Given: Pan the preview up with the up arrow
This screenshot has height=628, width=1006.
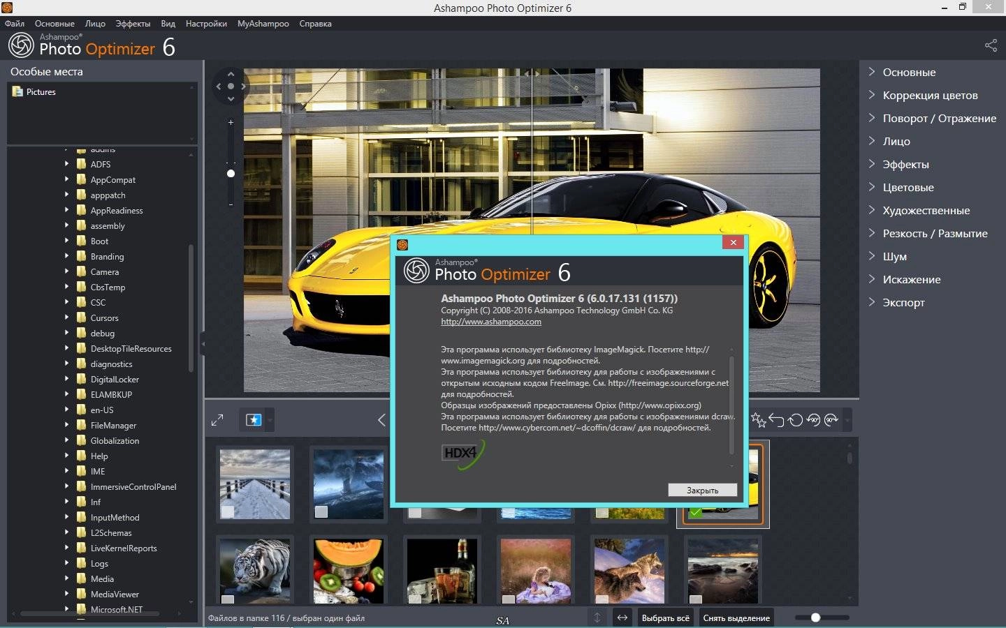Looking at the screenshot, I should coord(231,73).
